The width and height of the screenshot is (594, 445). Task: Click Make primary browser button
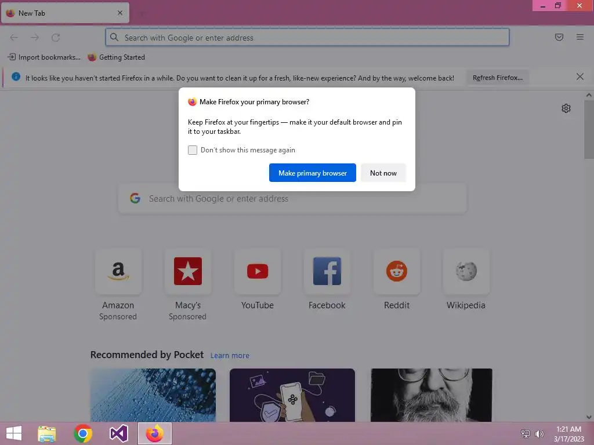click(x=313, y=173)
